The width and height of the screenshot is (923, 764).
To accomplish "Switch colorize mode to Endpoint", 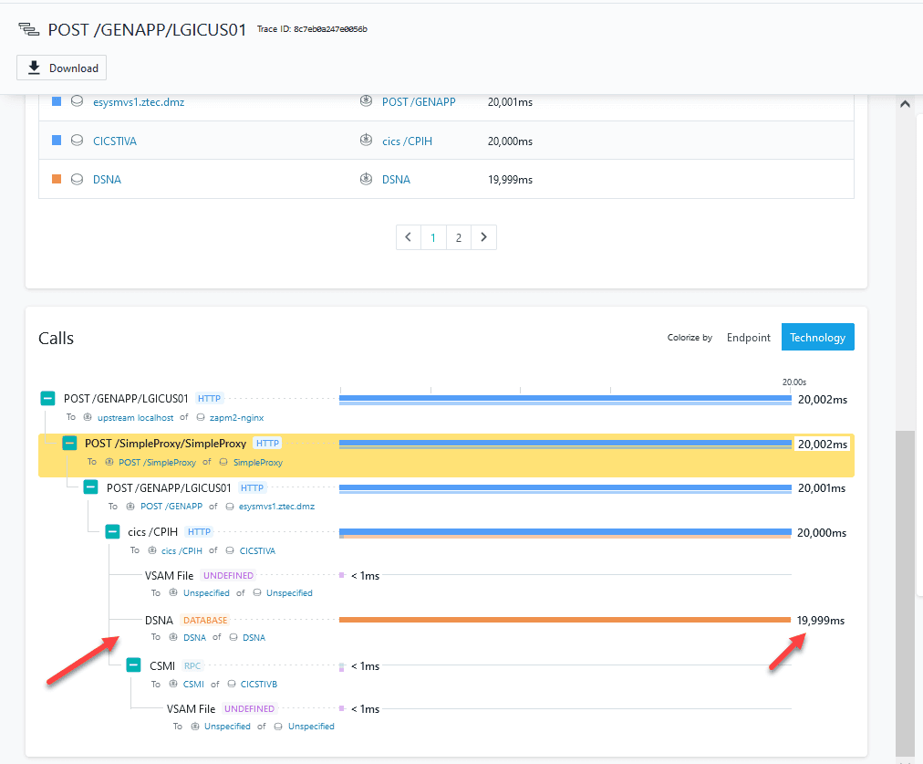I will pyautogui.click(x=748, y=337).
